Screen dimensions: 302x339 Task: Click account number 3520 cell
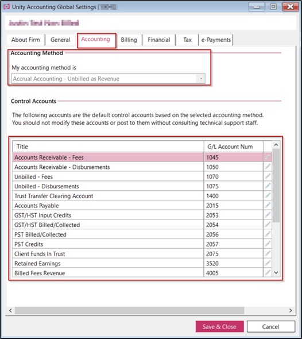pos(234,263)
